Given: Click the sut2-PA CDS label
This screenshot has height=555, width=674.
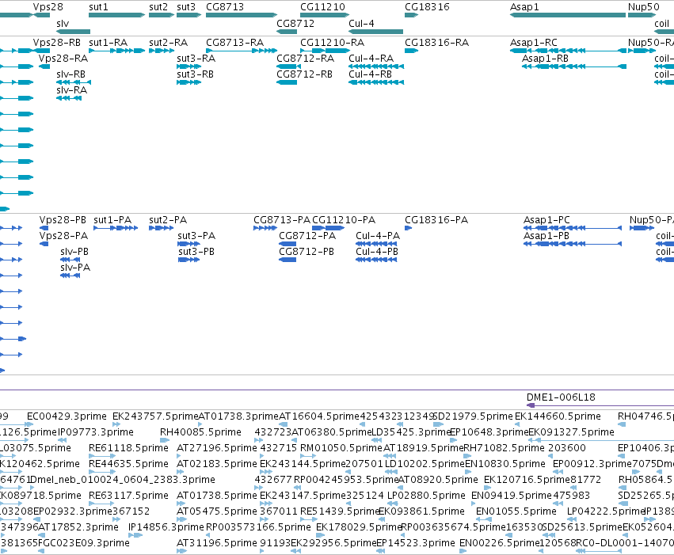Looking at the screenshot, I should pyautogui.click(x=168, y=220).
